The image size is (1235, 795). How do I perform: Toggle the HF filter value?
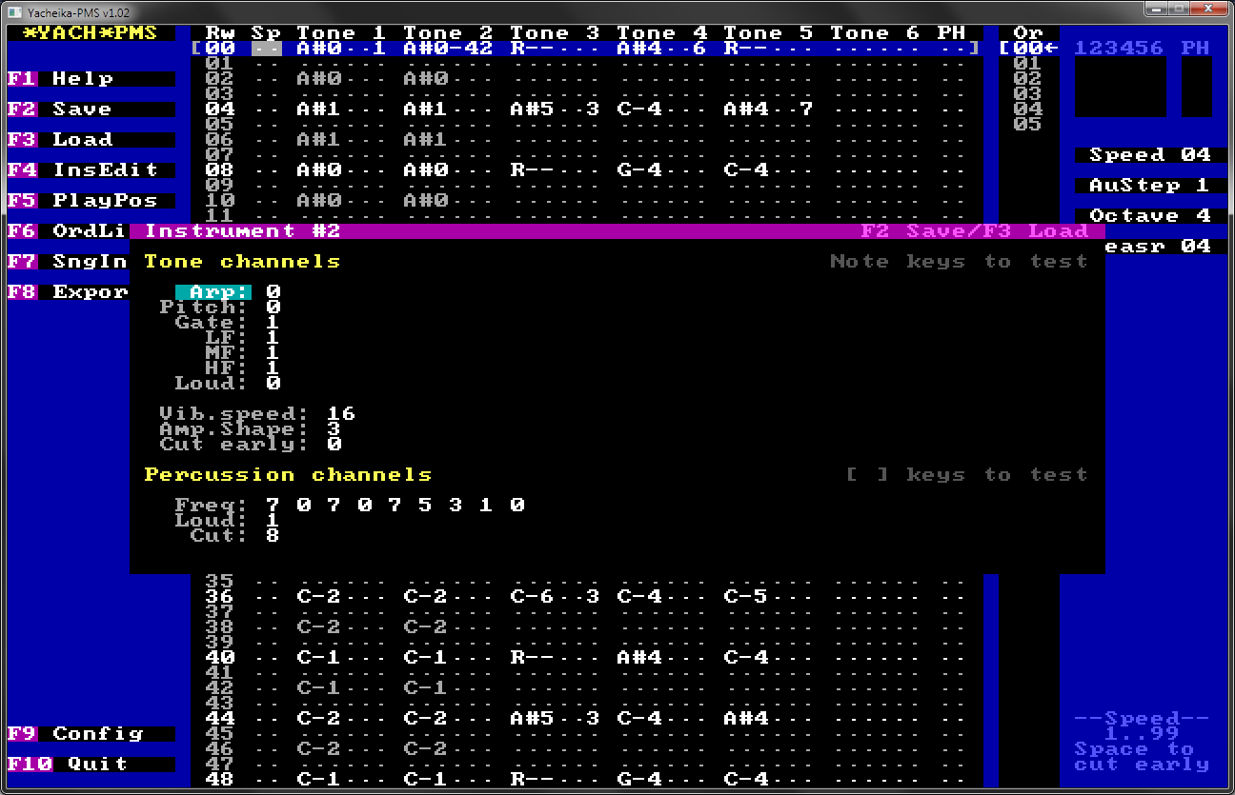pos(273,368)
